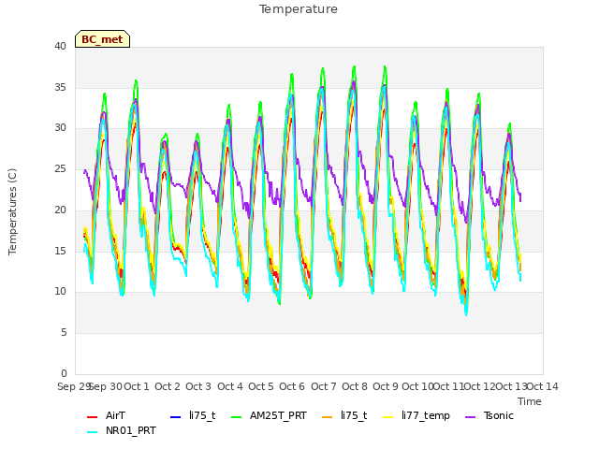599x449 pixels.
Task: Toggle the li77_temp legend entry
Action: click(416, 415)
